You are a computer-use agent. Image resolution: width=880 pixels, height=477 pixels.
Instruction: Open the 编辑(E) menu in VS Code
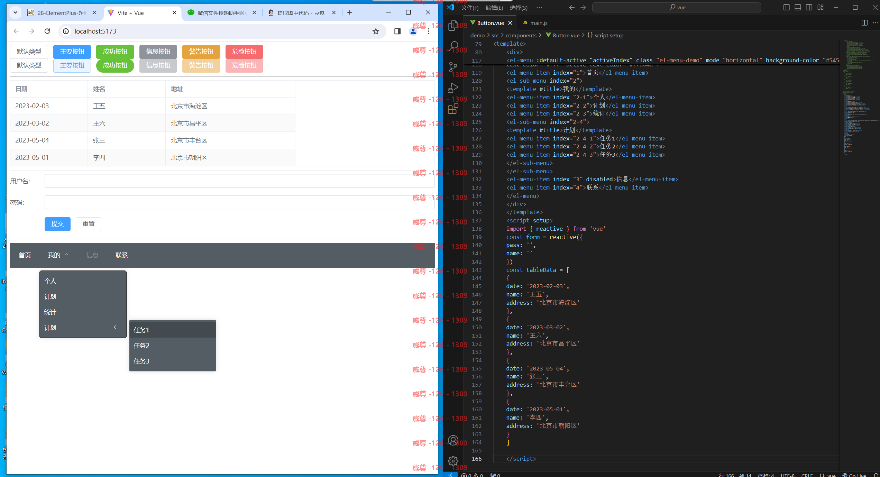click(x=494, y=8)
